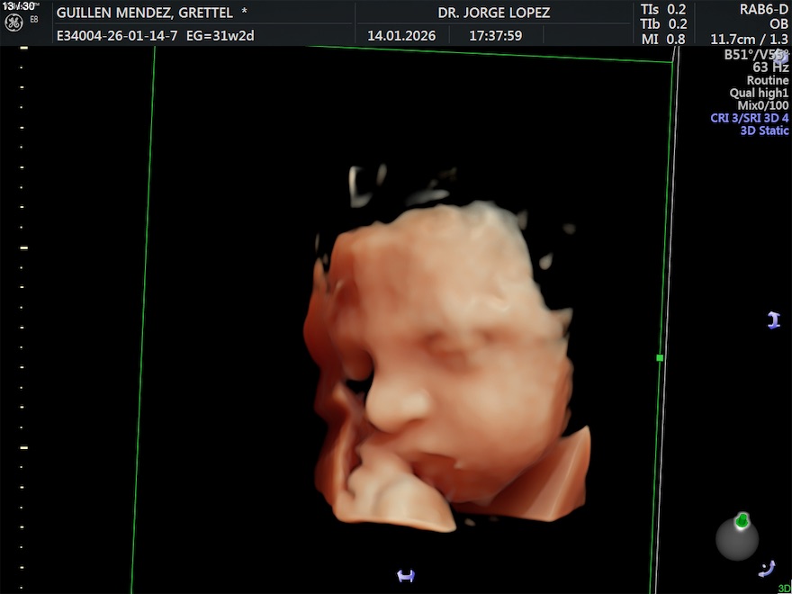The width and height of the screenshot is (792, 594).
Task: Click the GE logo icon
Action: [13, 23]
